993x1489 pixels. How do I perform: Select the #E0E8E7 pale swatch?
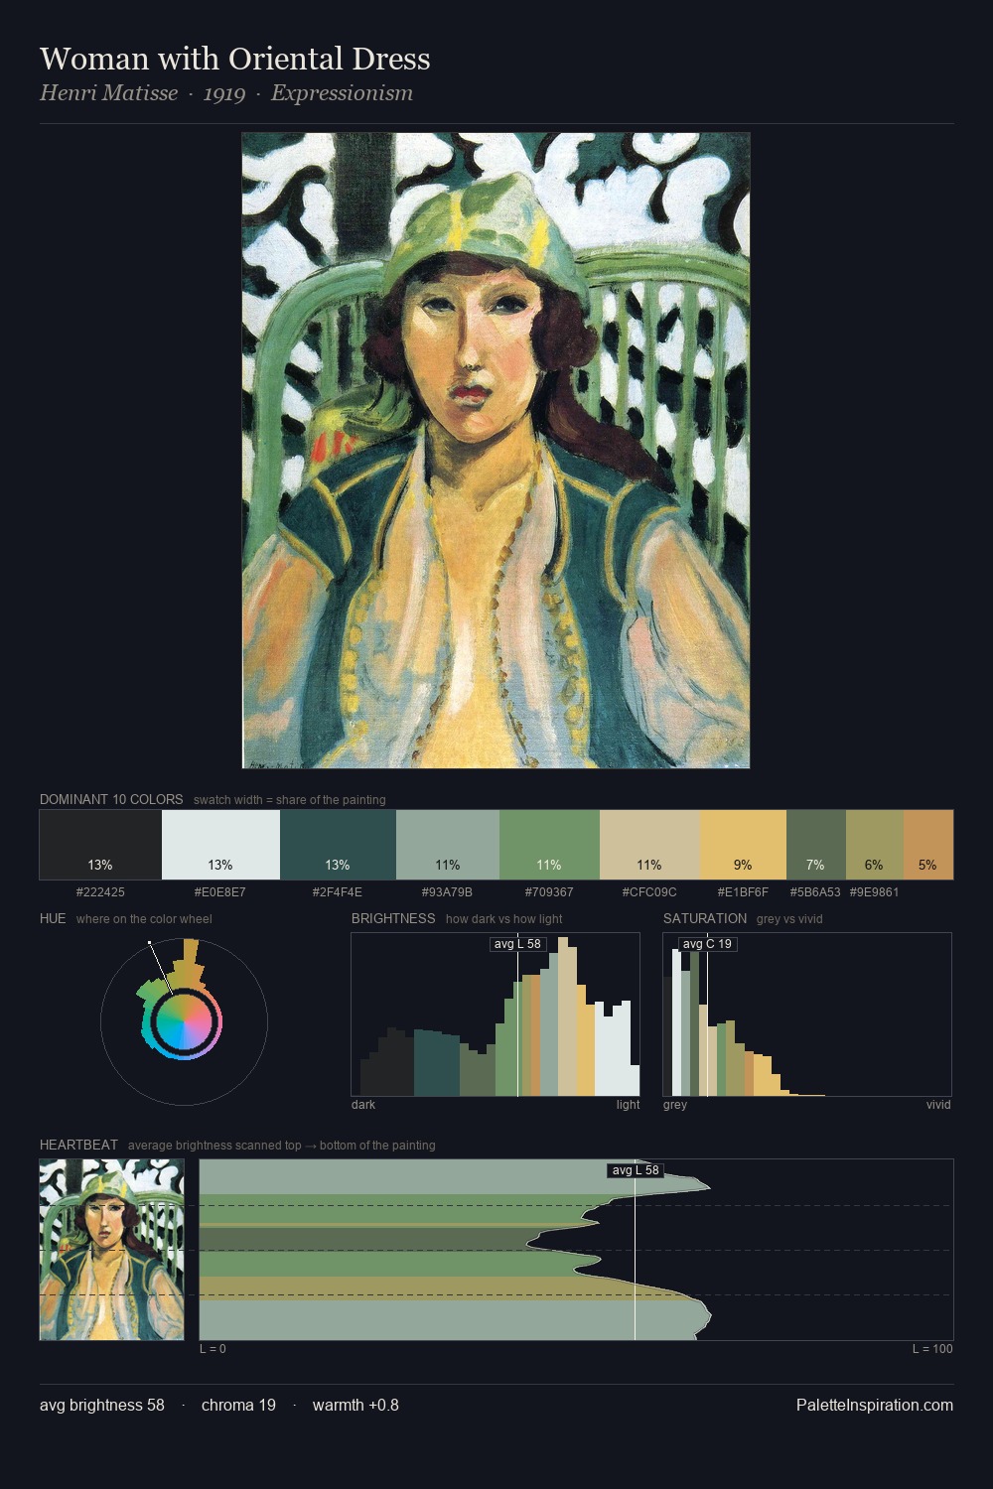coord(220,845)
